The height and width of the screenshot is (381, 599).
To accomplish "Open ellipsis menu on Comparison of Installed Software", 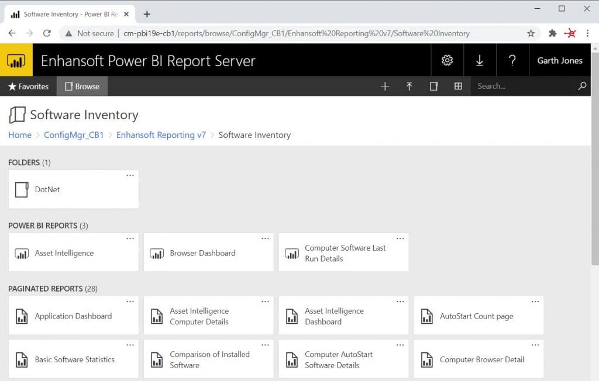I will pos(265,345).
